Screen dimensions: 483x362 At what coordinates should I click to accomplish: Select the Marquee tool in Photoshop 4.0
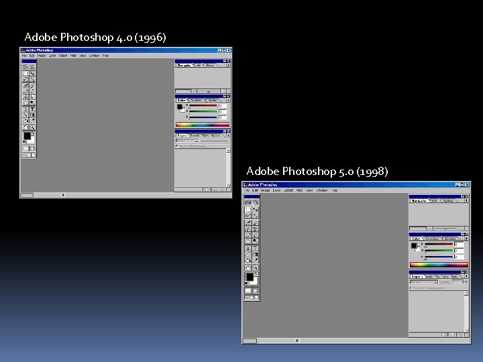26,74
